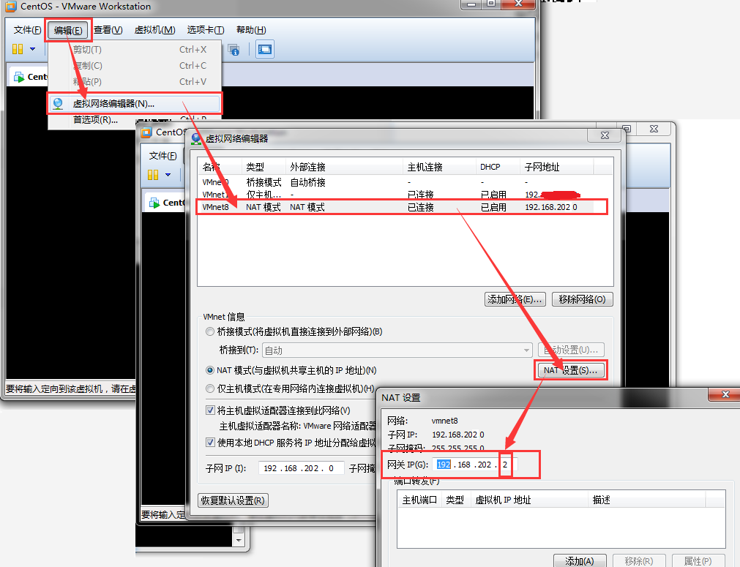Click 添加(A) button in NAT settings
The image size is (740, 567).
pos(580,561)
